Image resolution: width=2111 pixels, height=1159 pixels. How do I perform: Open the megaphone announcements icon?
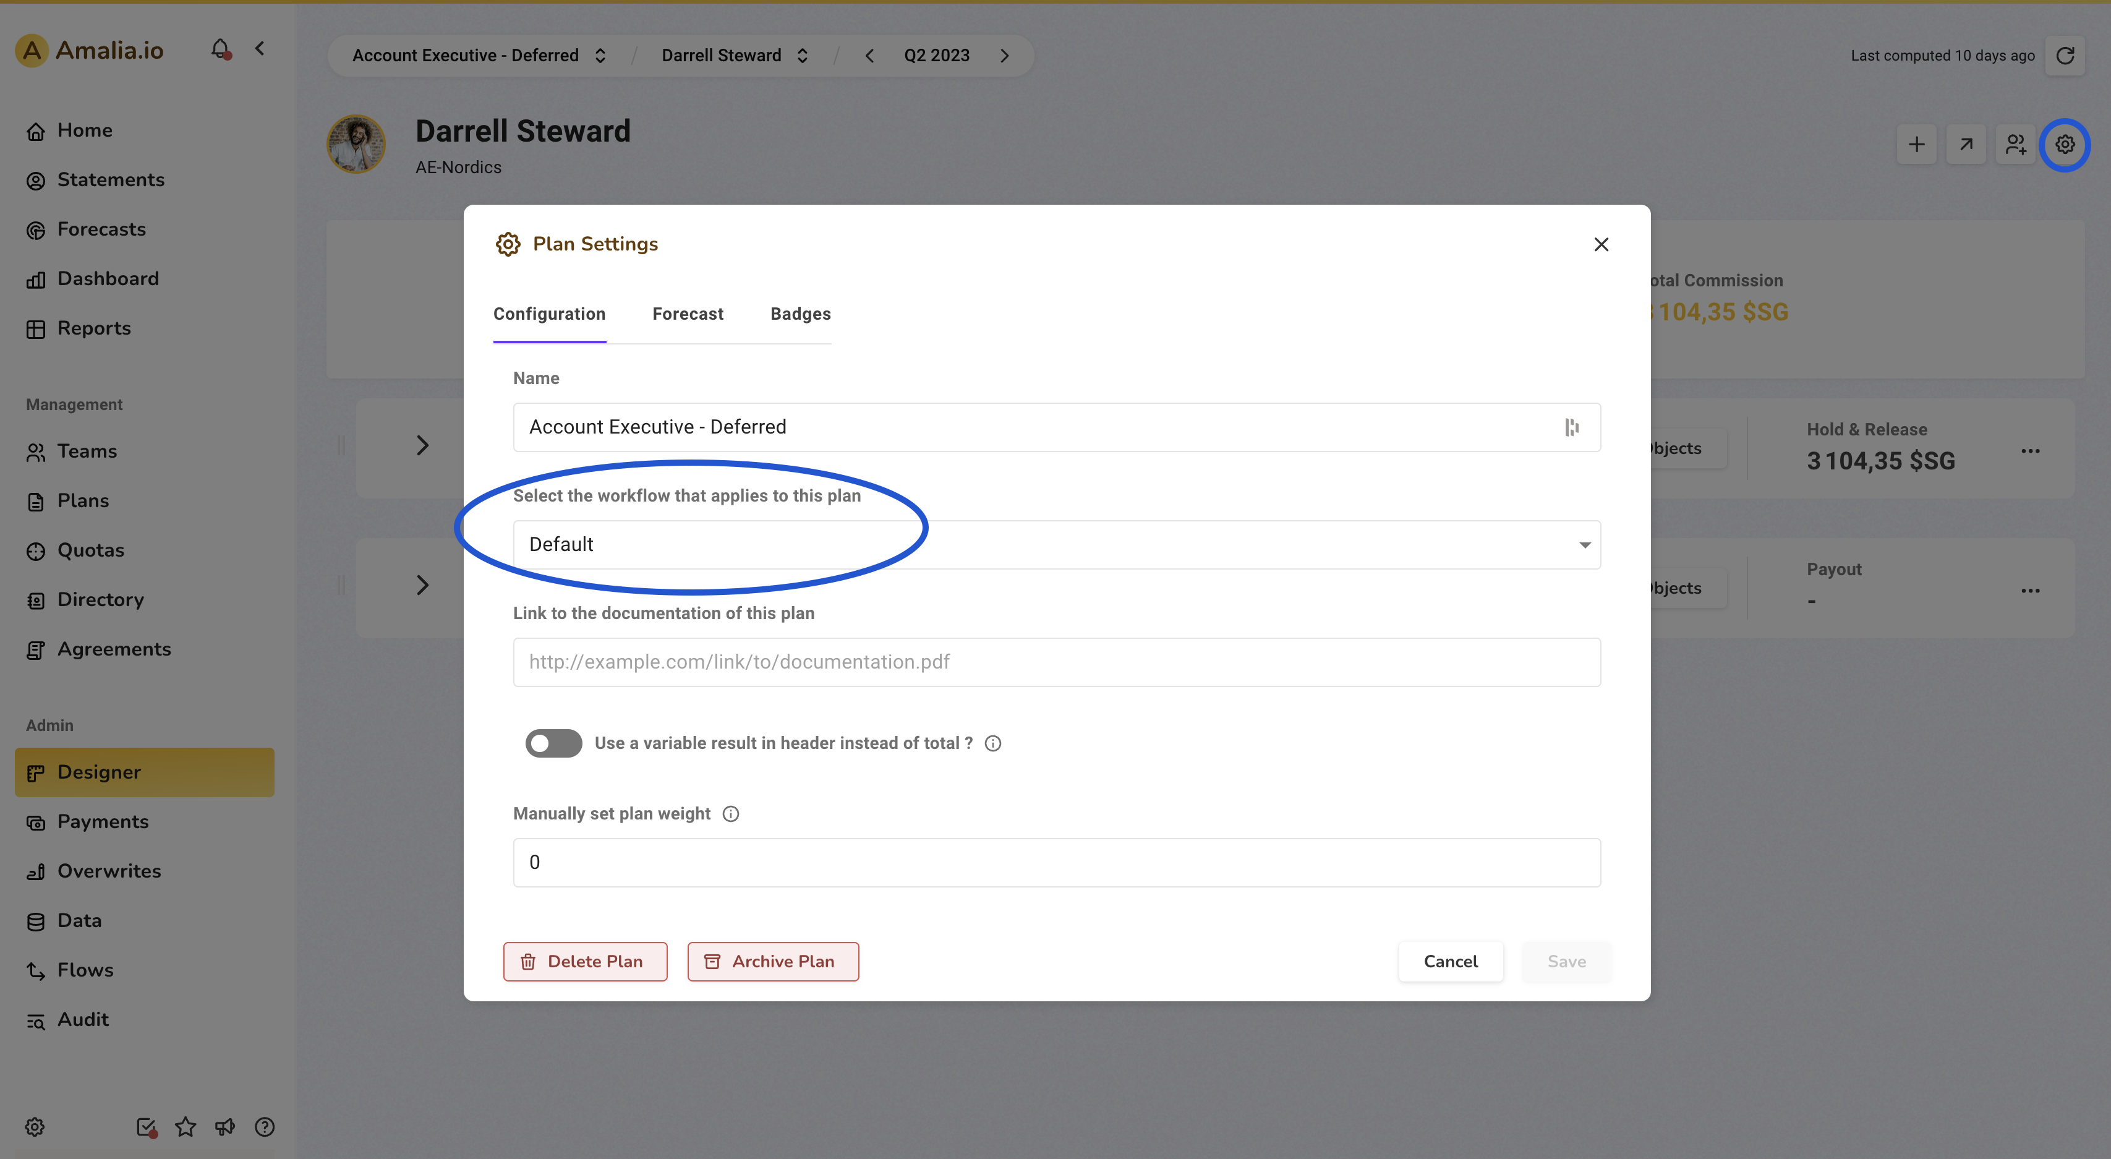point(224,1127)
